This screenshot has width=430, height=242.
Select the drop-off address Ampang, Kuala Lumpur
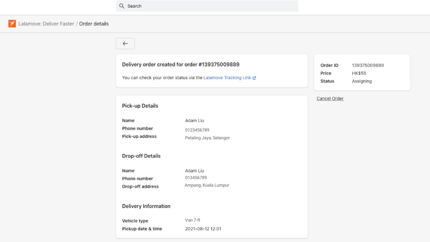[x=207, y=185]
